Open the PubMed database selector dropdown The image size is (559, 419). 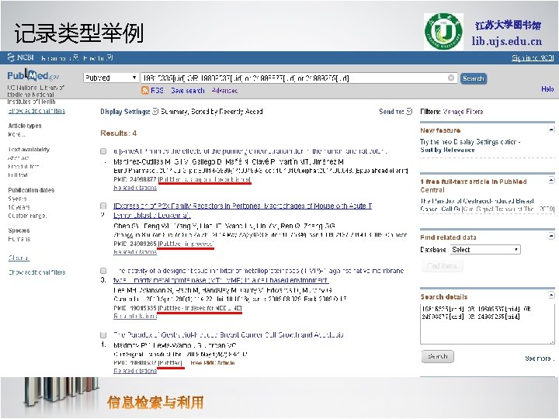(x=110, y=78)
